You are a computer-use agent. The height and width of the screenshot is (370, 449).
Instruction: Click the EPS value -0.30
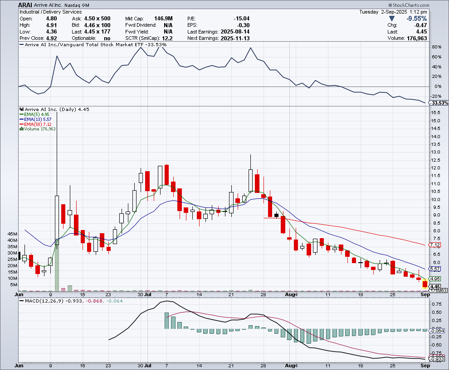243,25
